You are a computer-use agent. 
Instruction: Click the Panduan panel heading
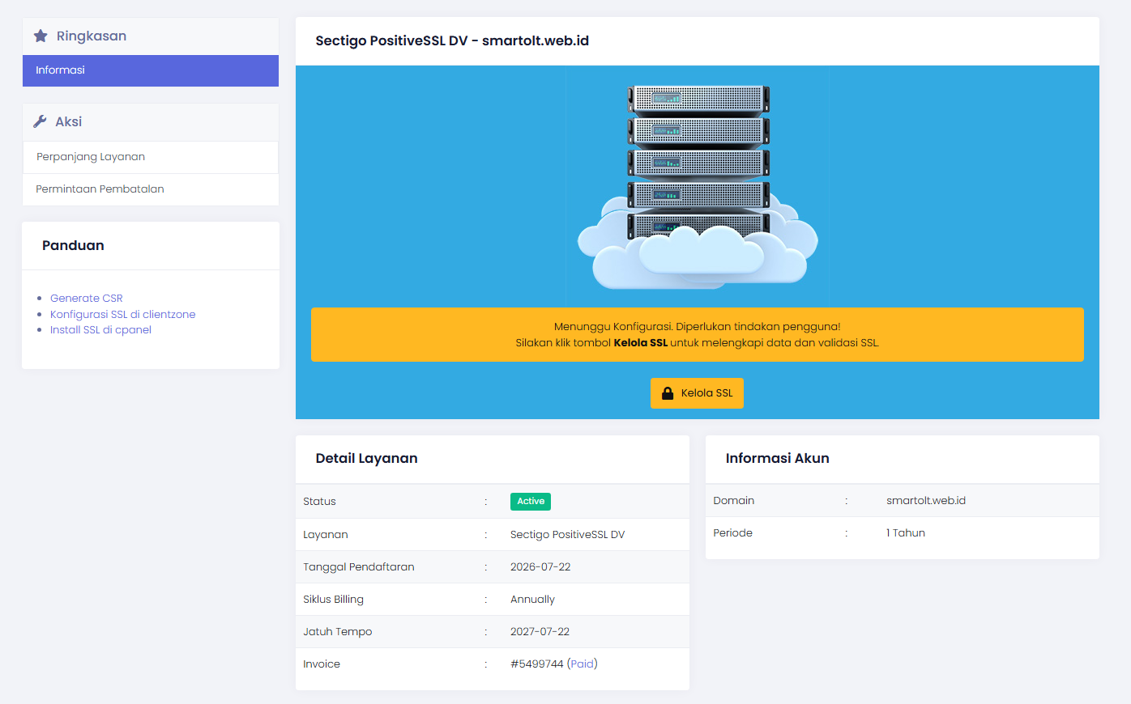(x=73, y=246)
